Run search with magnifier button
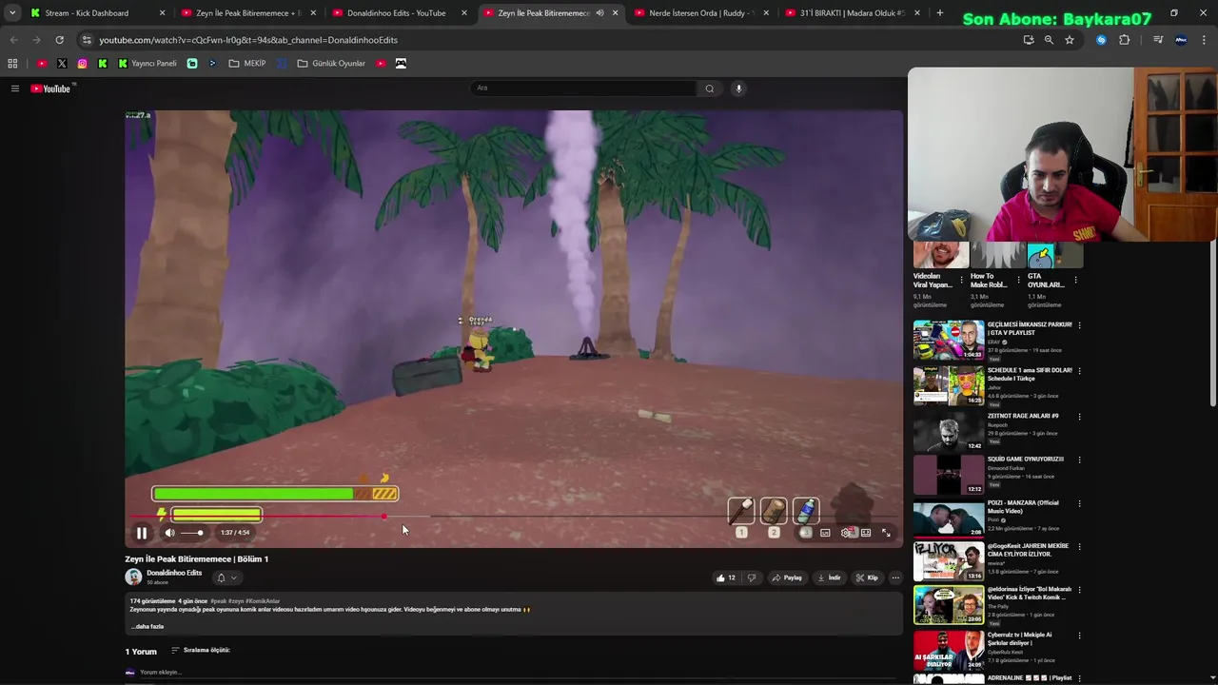 coord(709,88)
